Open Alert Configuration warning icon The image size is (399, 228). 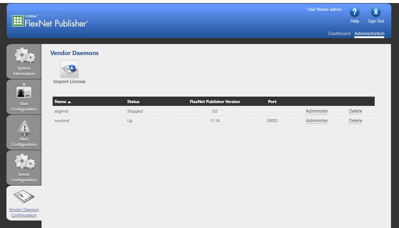(x=24, y=127)
